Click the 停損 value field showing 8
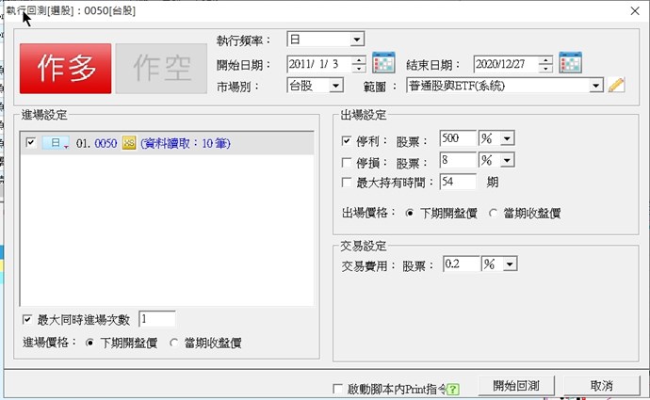The image size is (650, 400). [x=458, y=160]
